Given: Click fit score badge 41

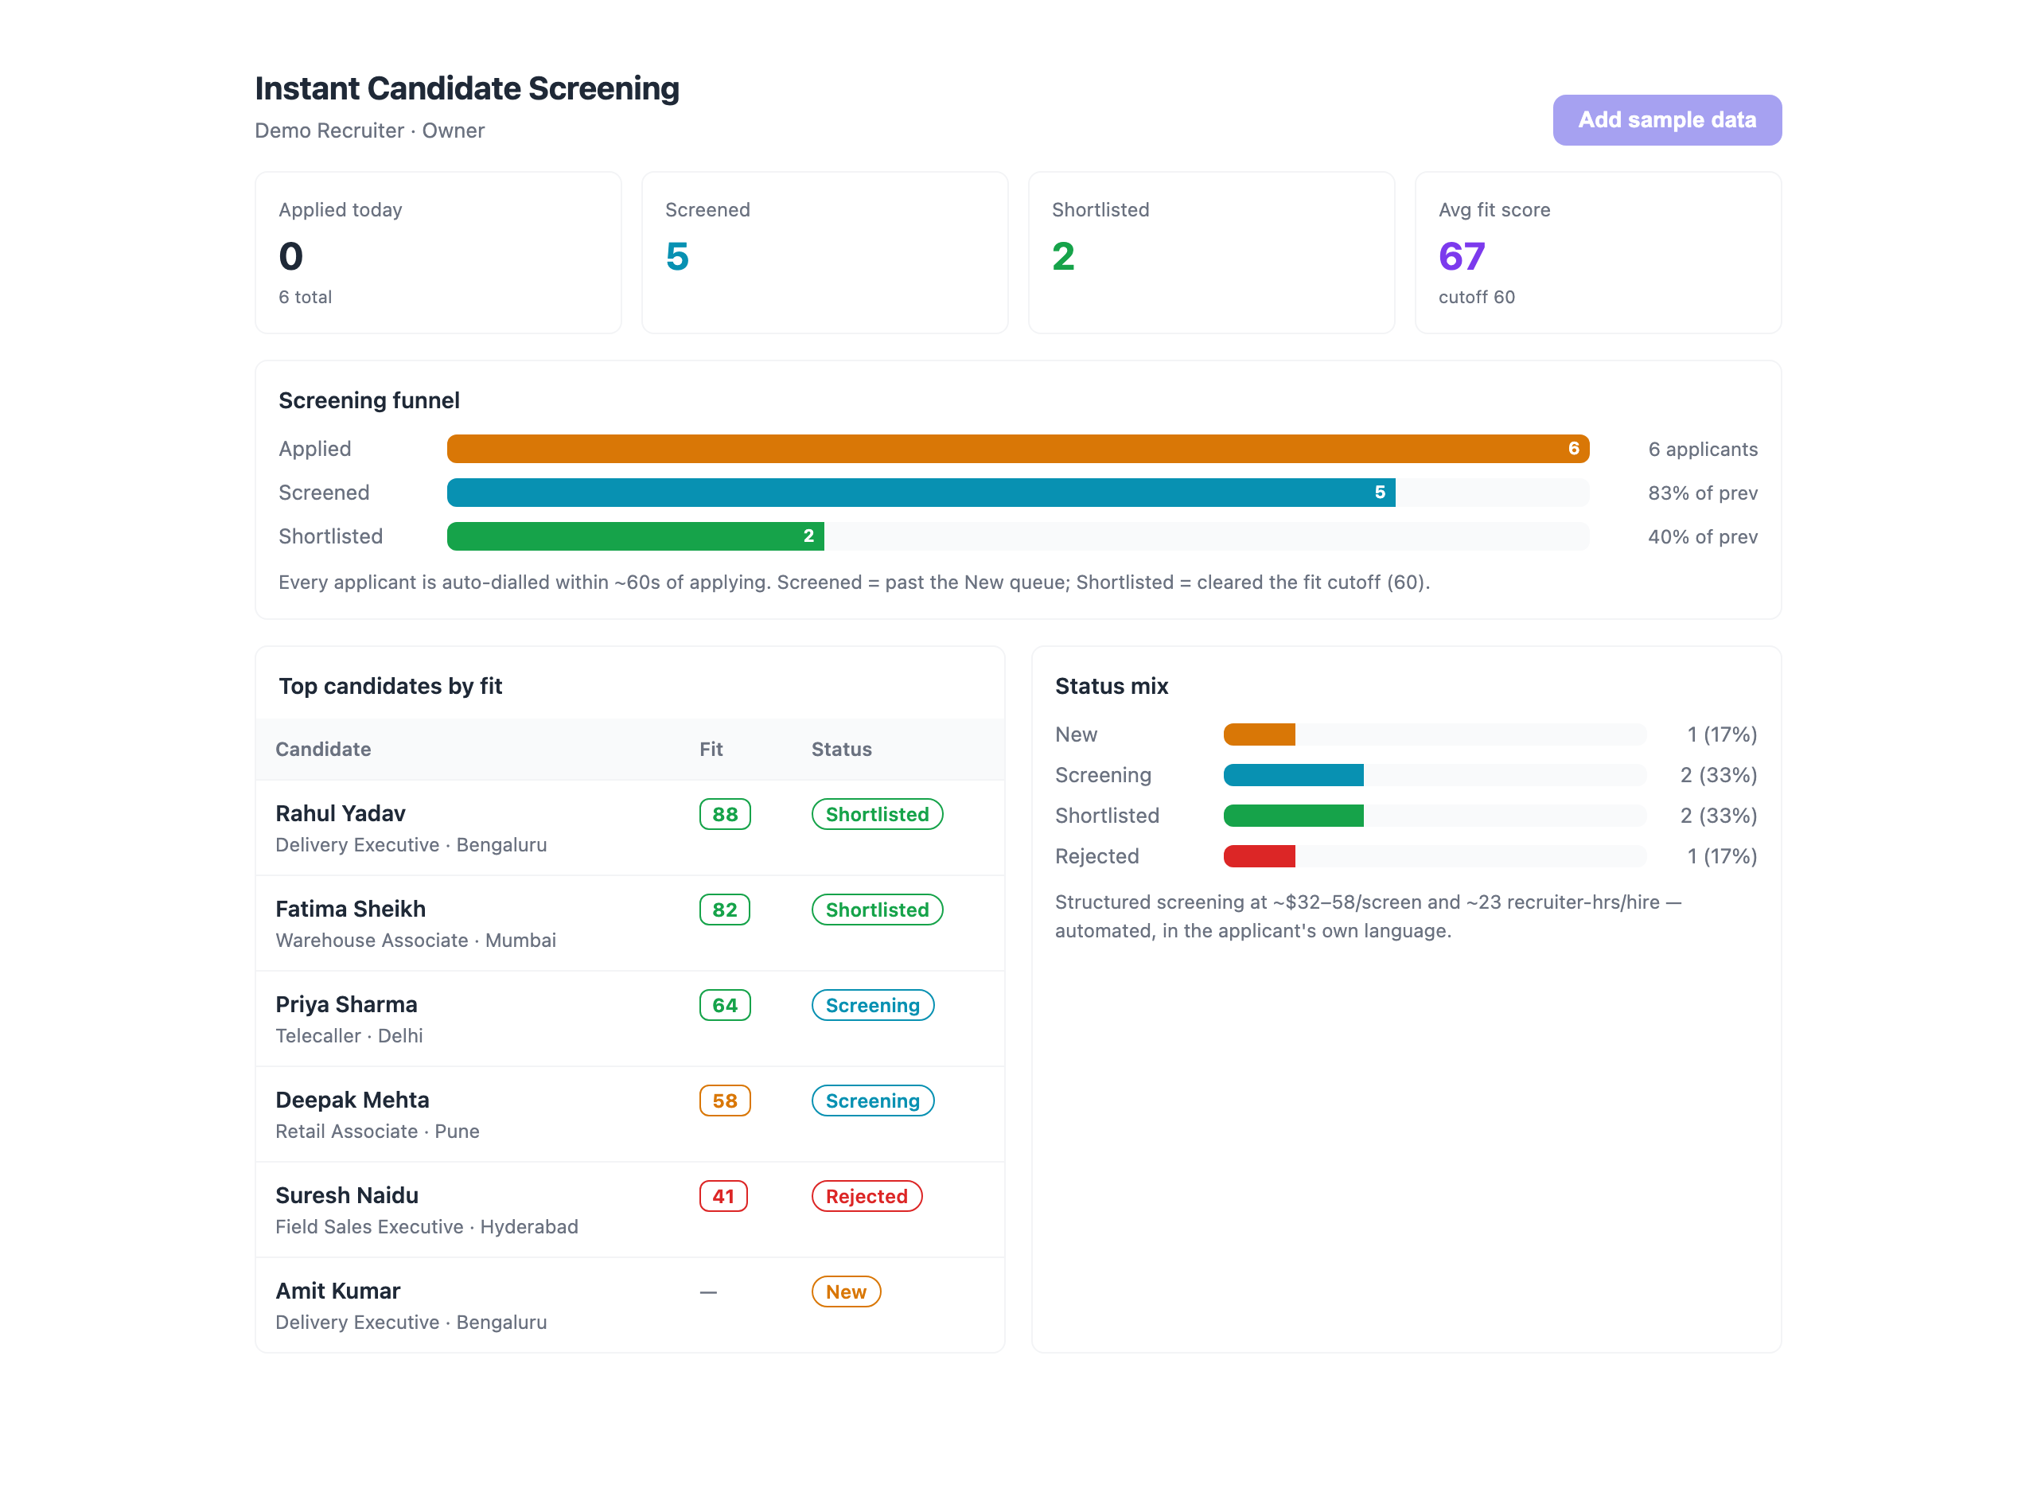Looking at the screenshot, I should [x=723, y=1196].
